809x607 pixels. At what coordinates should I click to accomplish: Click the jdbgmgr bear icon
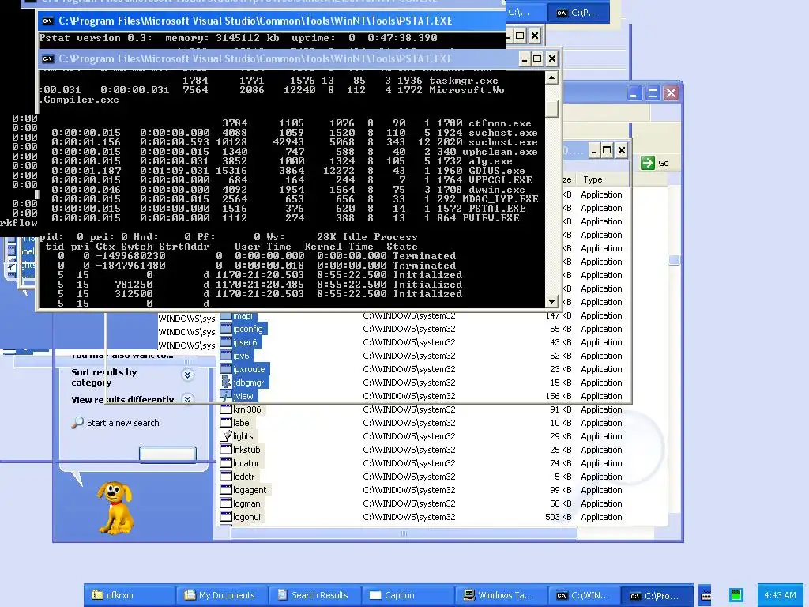tap(225, 383)
